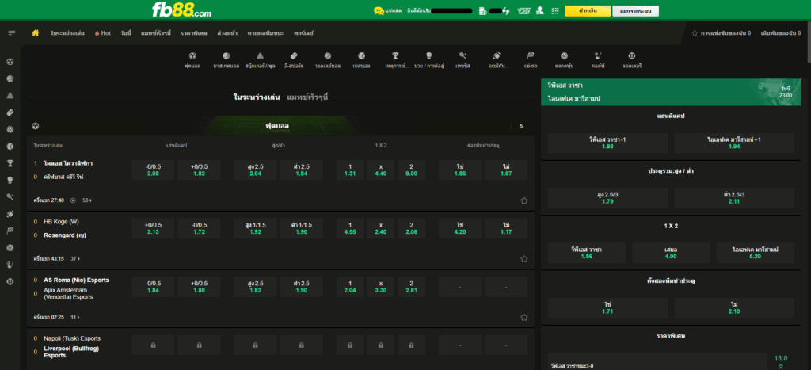Select สูง 2.5/3 at 1.79 in side panel
Screen dimensions: 811x370
click(607, 198)
